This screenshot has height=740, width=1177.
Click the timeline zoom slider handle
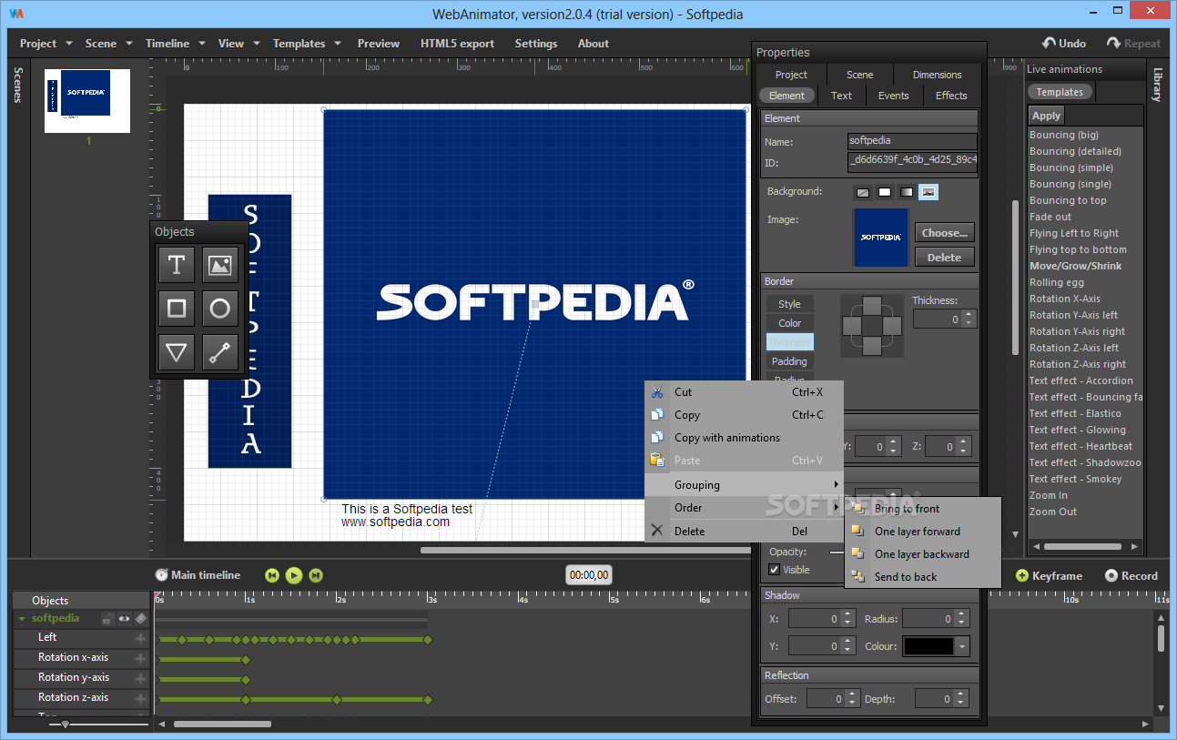(65, 725)
